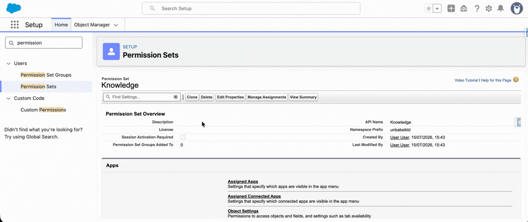Screen dimensions: 528x222
Task: Open the Assigned Apps link
Action: (243, 181)
